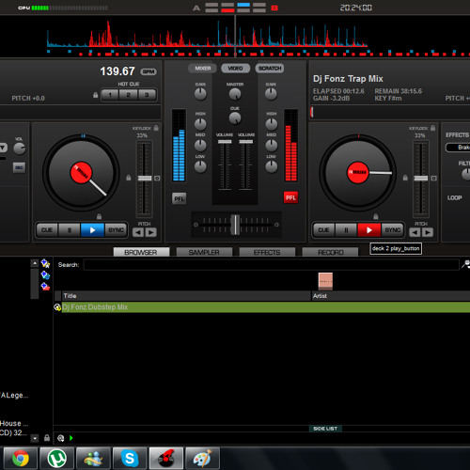Click the left channel volume fader
This screenshot has height=470, width=470.
click(x=225, y=142)
